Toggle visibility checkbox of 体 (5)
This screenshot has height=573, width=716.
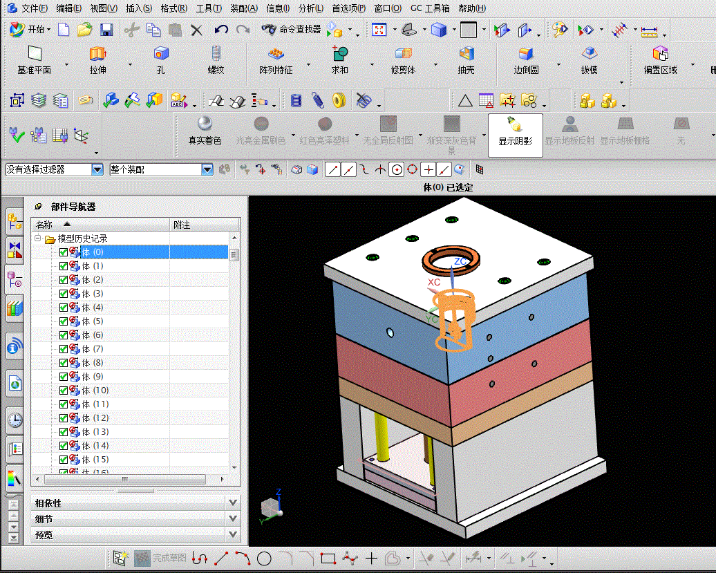(x=64, y=321)
